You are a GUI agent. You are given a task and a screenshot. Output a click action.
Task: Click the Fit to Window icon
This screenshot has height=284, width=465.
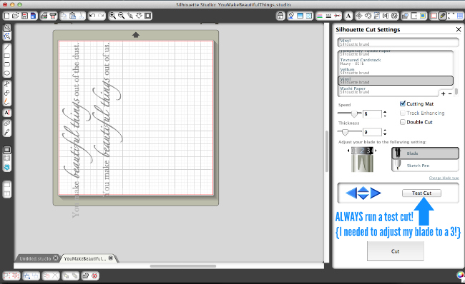[x=148, y=16]
